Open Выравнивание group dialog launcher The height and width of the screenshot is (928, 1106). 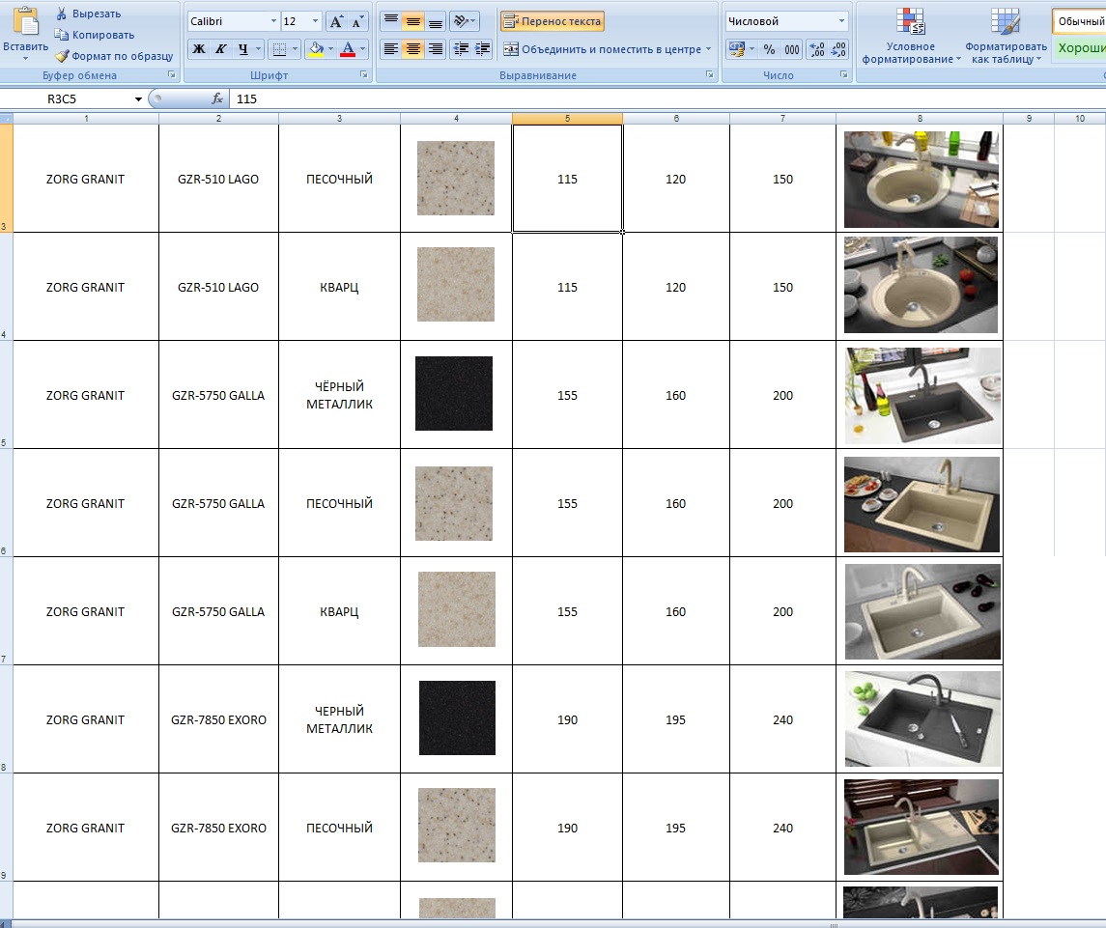tap(709, 74)
